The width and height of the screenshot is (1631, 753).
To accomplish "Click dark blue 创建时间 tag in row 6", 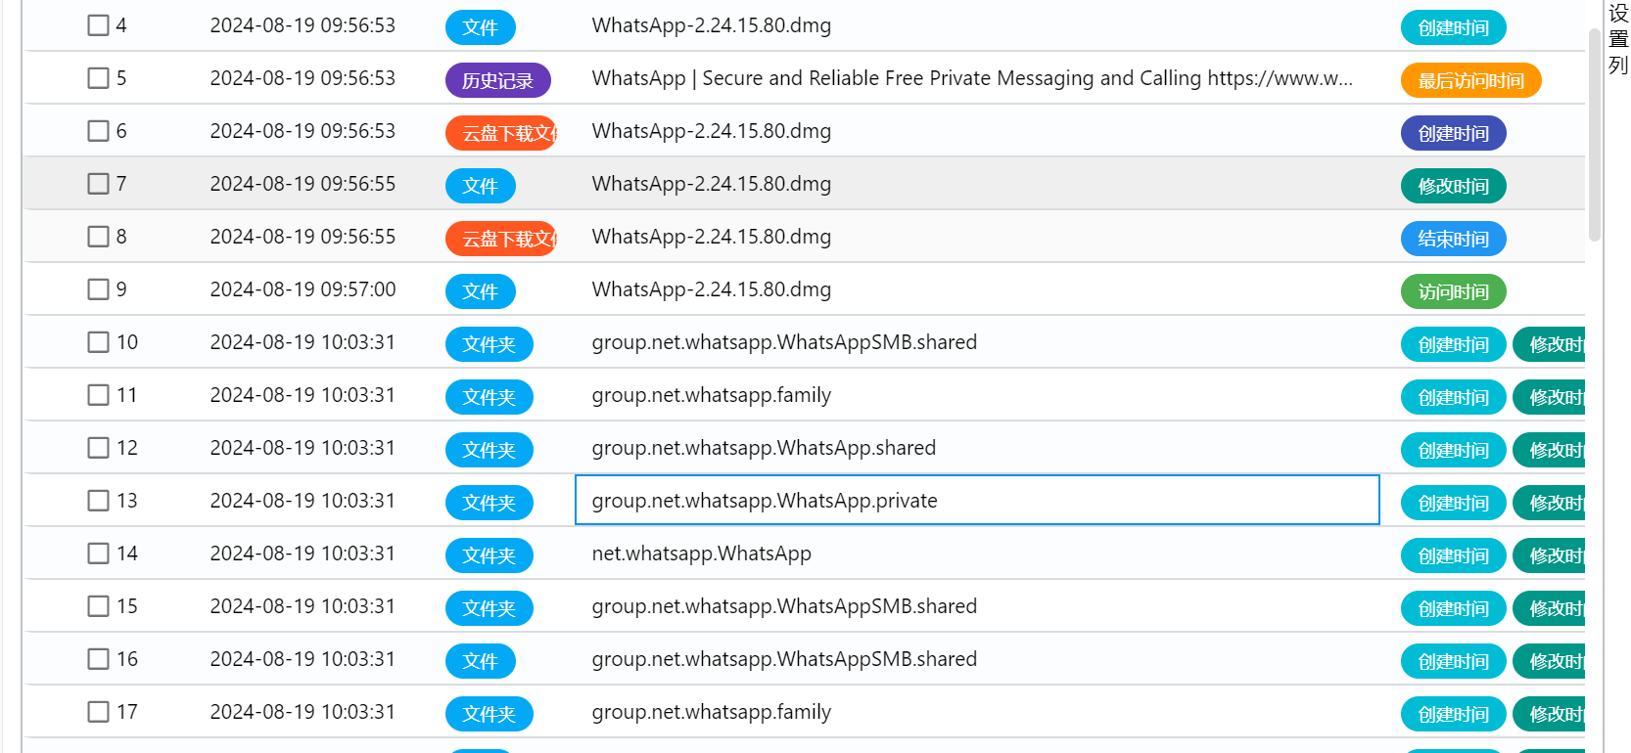I will [1454, 133].
